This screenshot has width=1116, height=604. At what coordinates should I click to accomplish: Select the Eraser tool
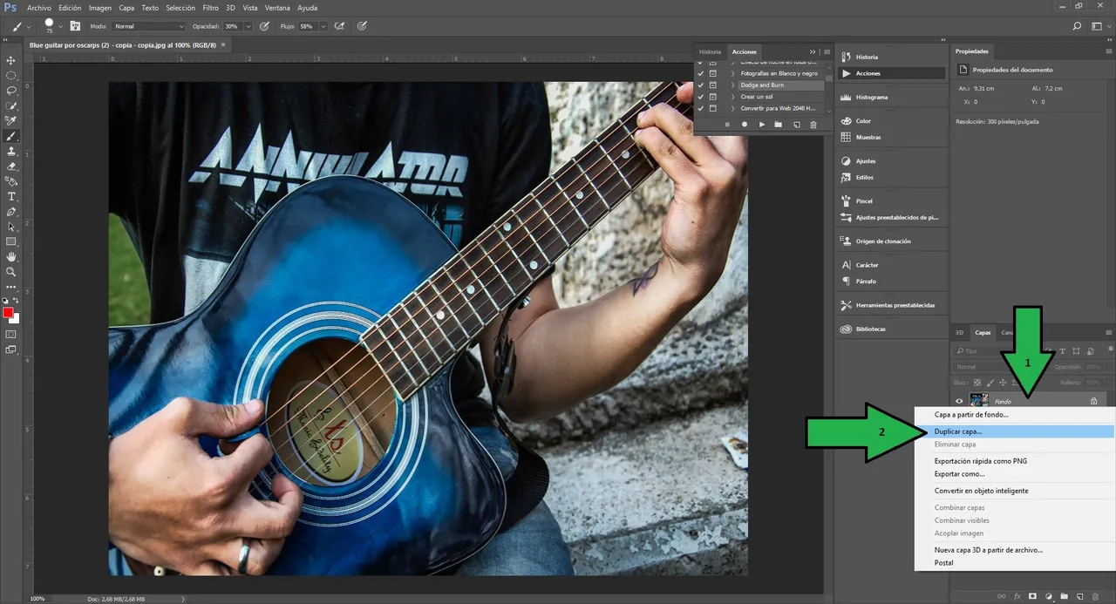pyautogui.click(x=11, y=166)
